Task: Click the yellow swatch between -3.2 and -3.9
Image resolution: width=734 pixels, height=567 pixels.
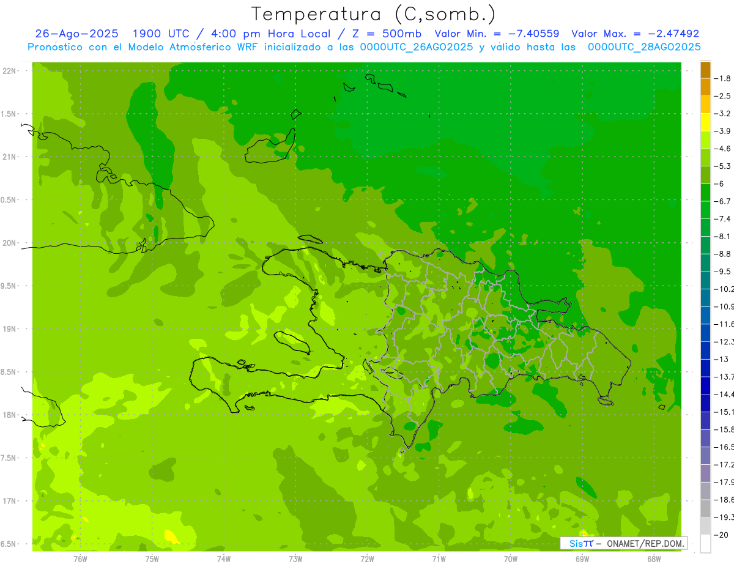Action: [705, 122]
